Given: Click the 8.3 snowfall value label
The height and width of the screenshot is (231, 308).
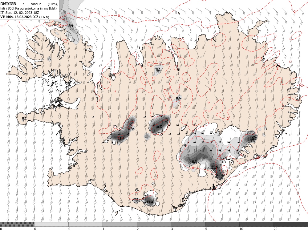Looking at the screenshot, I should tap(194, 162).
